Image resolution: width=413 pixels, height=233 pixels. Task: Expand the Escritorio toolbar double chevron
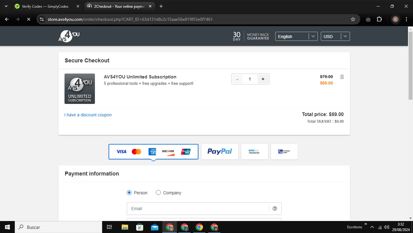coord(366,224)
